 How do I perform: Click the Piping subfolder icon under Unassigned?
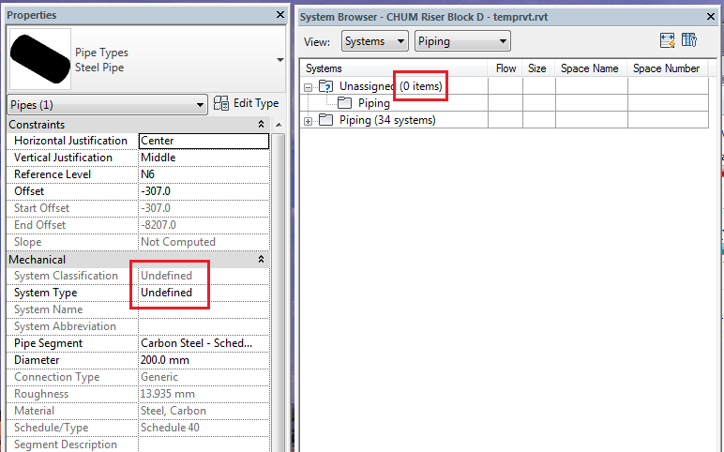tap(344, 102)
